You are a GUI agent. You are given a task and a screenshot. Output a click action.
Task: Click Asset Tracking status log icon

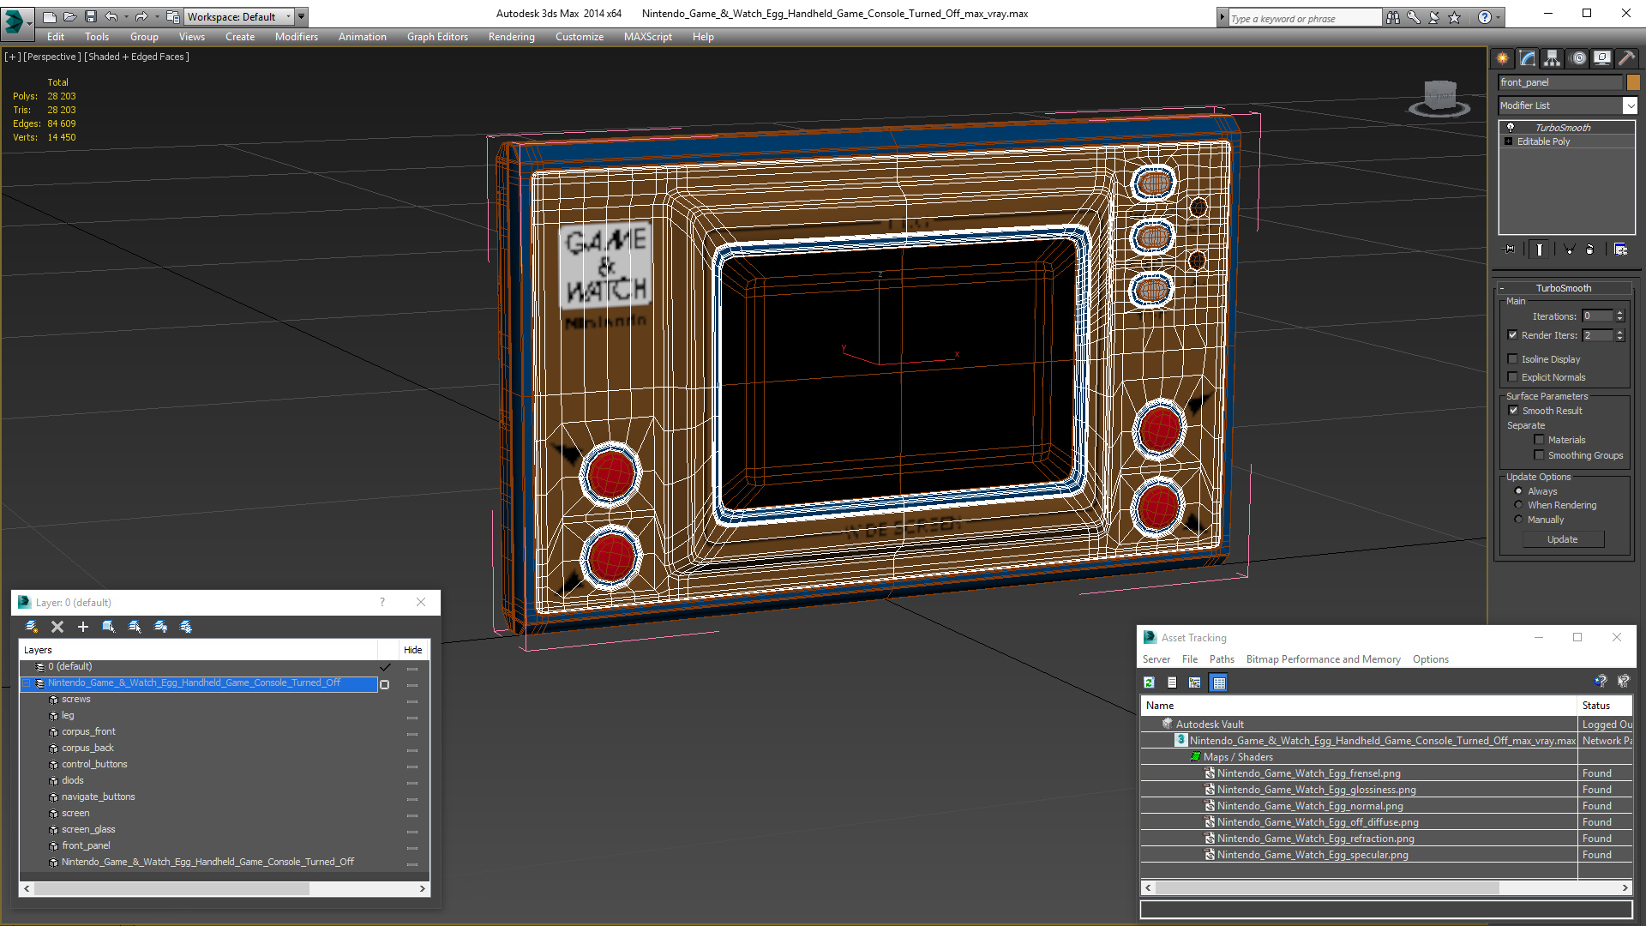[1172, 682]
